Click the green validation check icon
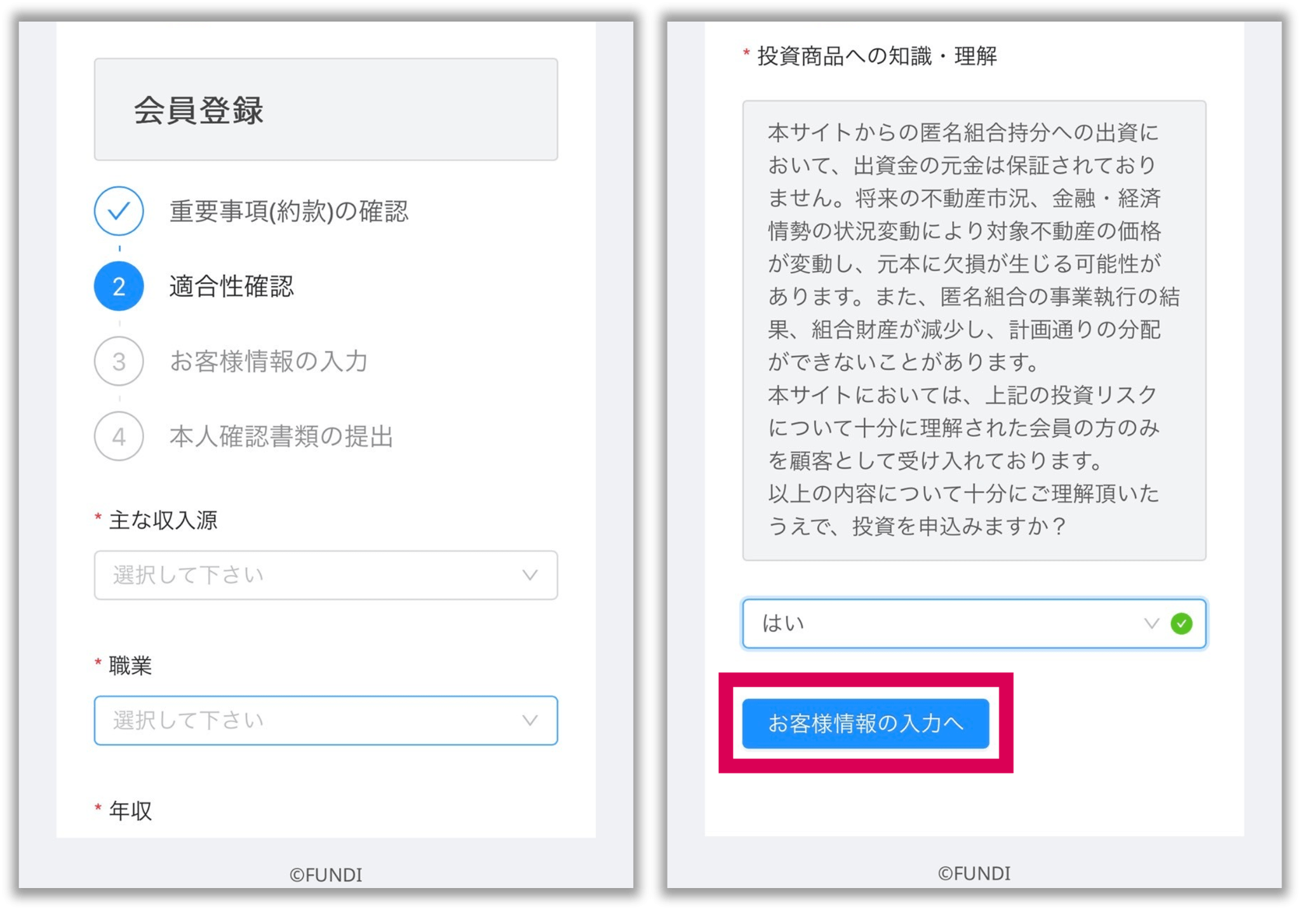Image resolution: width=1300 pixels, height=909 pixels. click(1181, 624)
